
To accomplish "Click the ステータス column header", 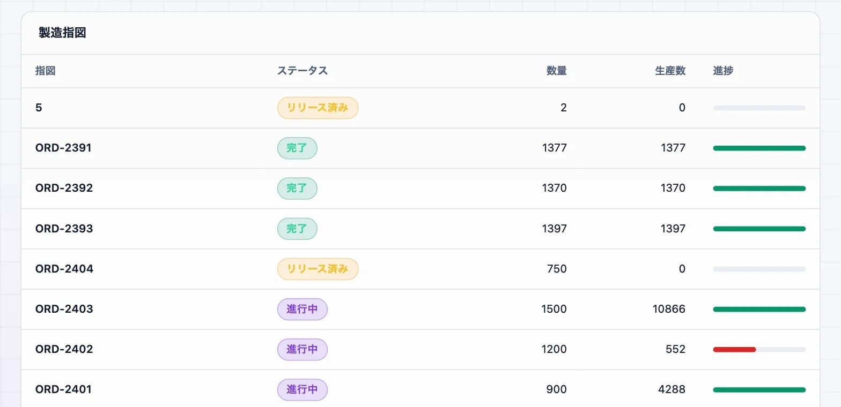I will pyautogui.click(x=303, y=71).
